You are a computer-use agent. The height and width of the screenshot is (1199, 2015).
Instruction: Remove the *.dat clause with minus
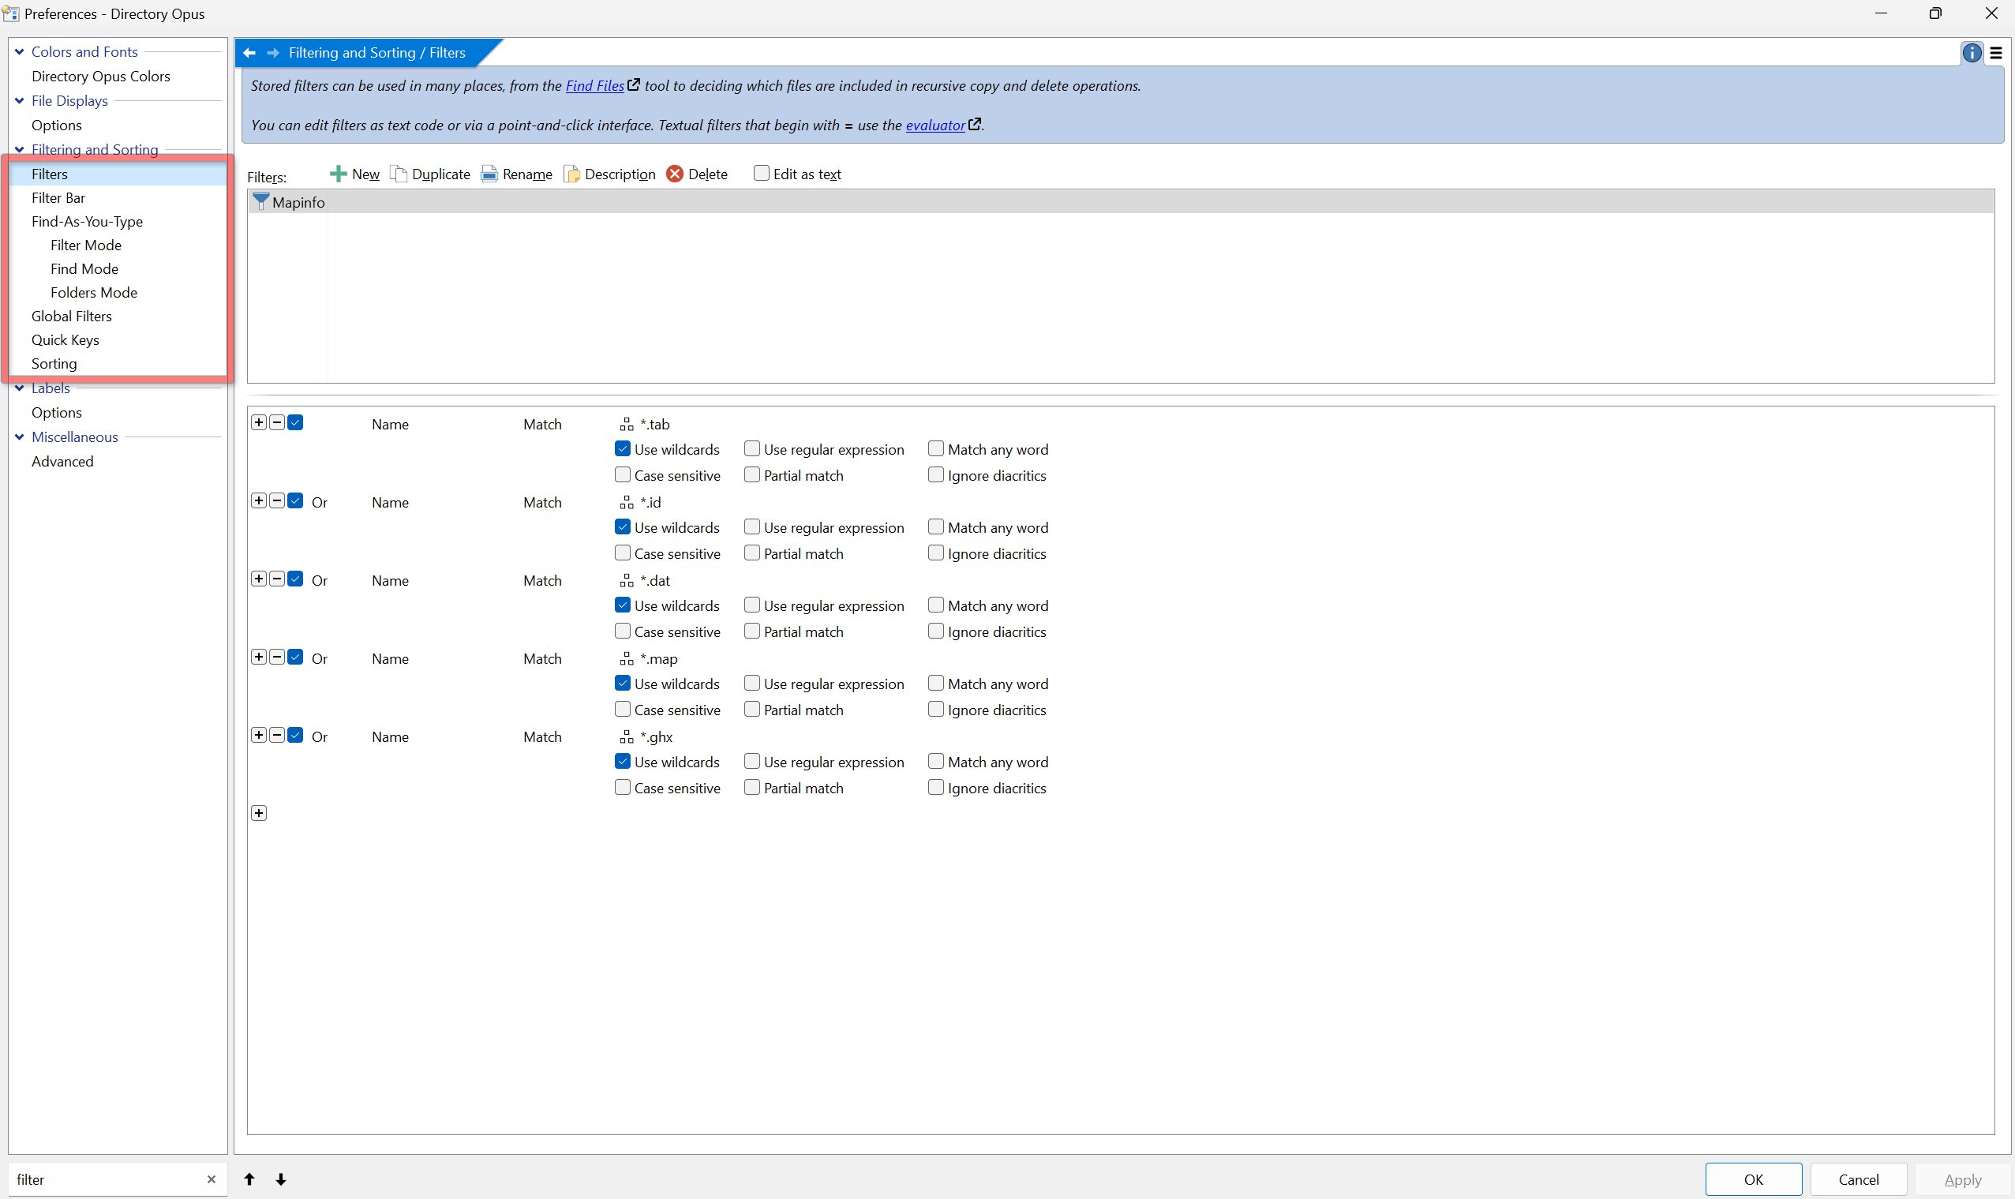(x=277, y=579)
